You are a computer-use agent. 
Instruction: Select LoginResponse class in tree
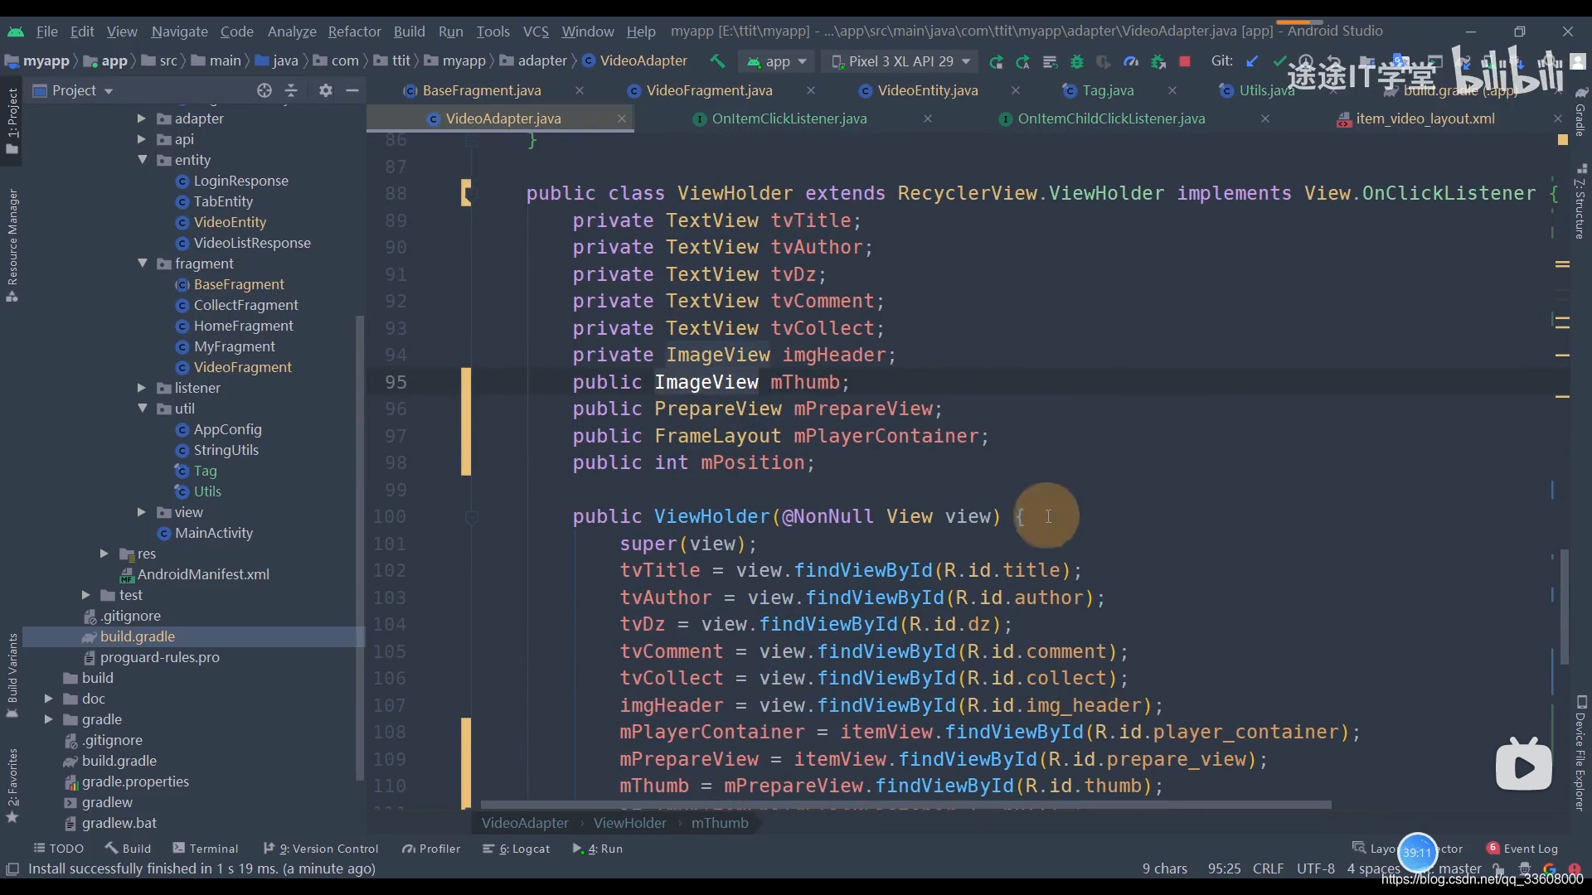click(240, 181)
